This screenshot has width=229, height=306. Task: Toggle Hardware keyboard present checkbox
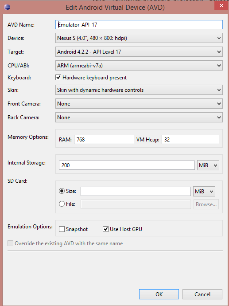pyautogui.click(x=58, y=78)
